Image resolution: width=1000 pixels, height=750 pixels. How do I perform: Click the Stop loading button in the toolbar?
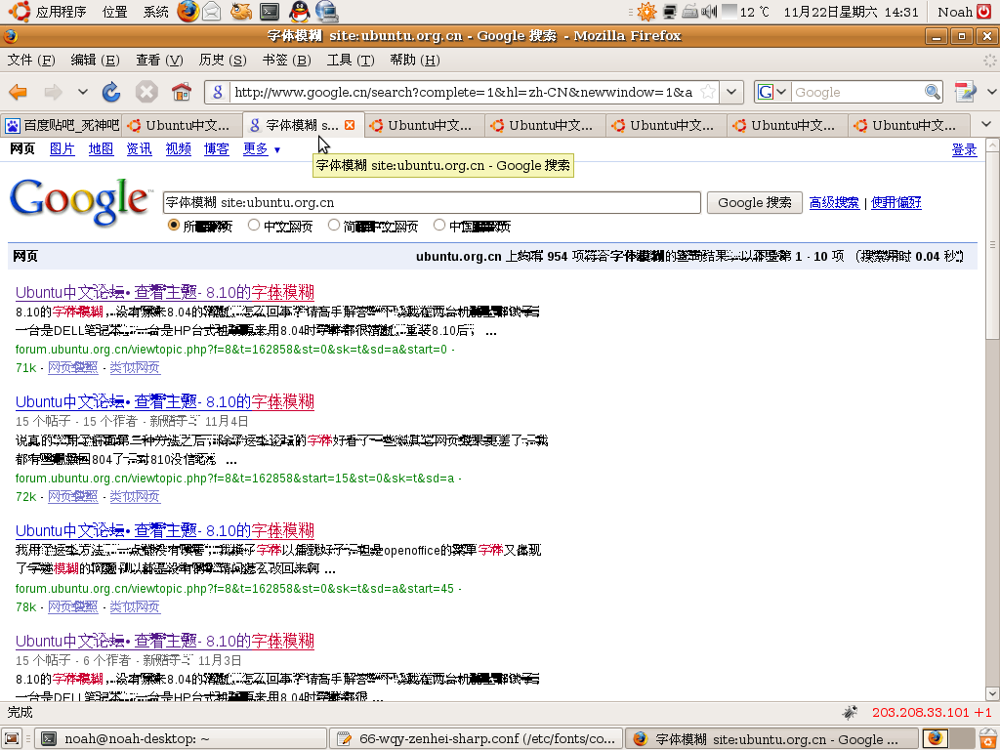click(146, 93)
